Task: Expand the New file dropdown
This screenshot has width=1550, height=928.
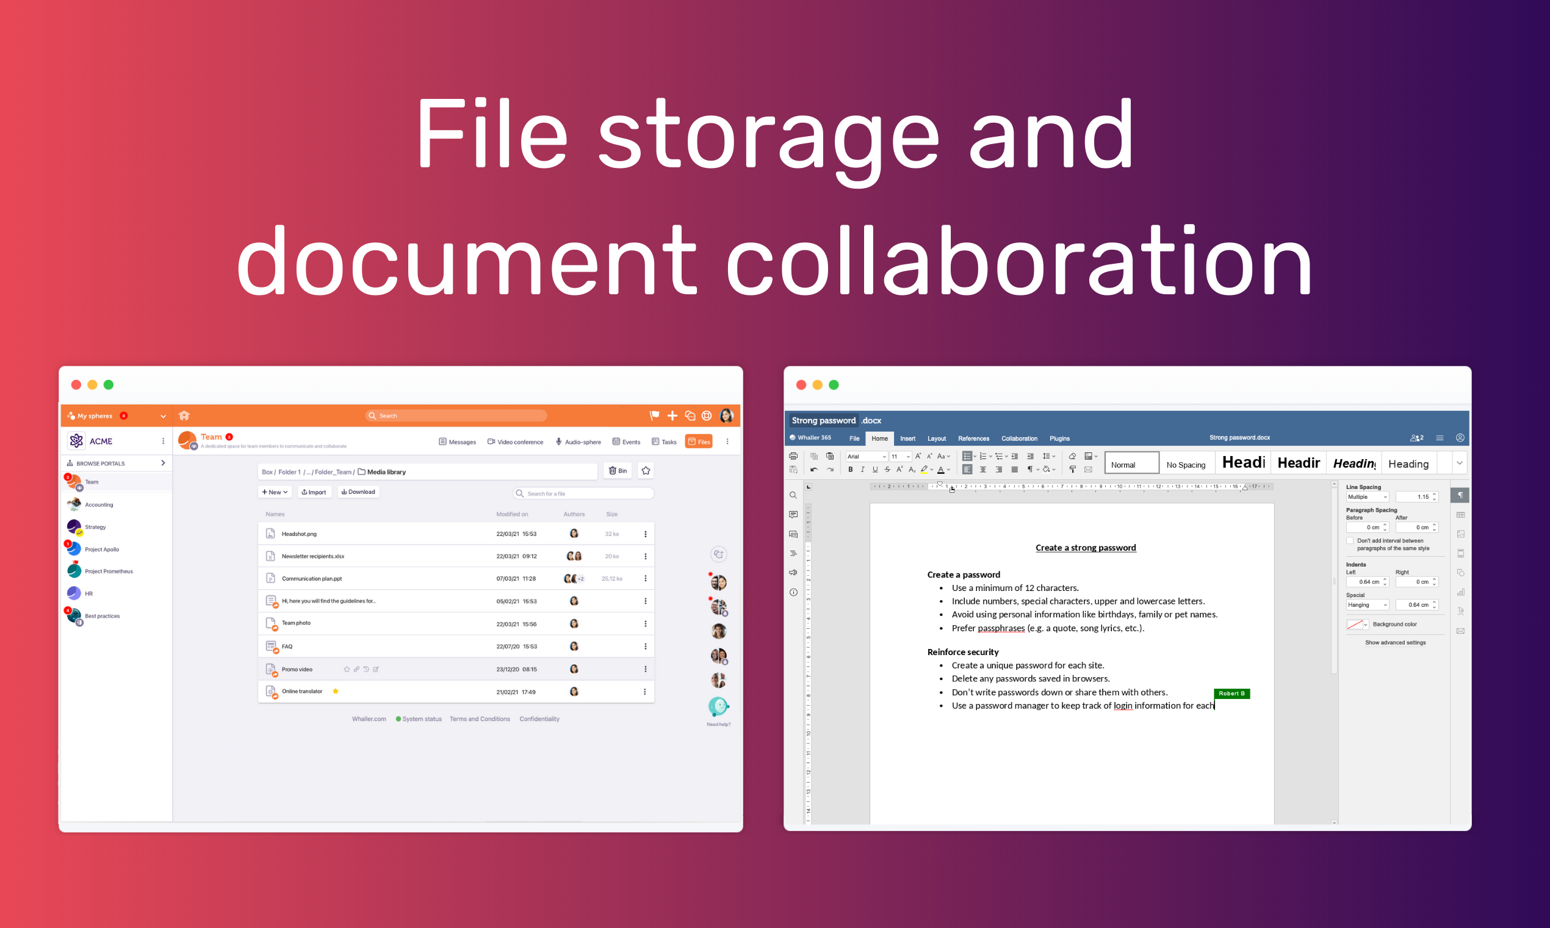Action: 275,492
